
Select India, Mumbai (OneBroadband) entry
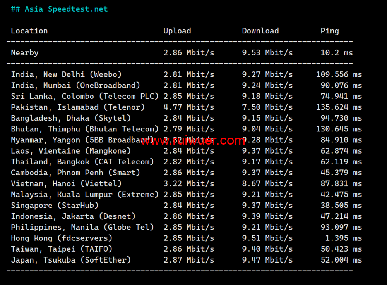pyautogui.click(x=75, y=85)
